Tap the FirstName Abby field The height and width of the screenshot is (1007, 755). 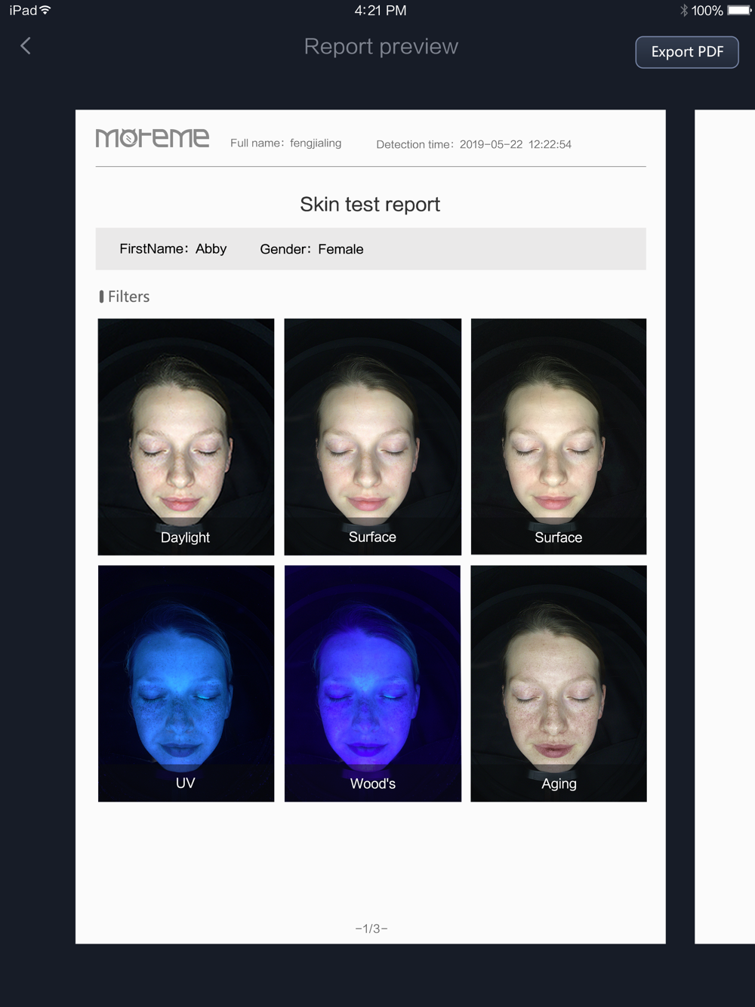(173, 249)
